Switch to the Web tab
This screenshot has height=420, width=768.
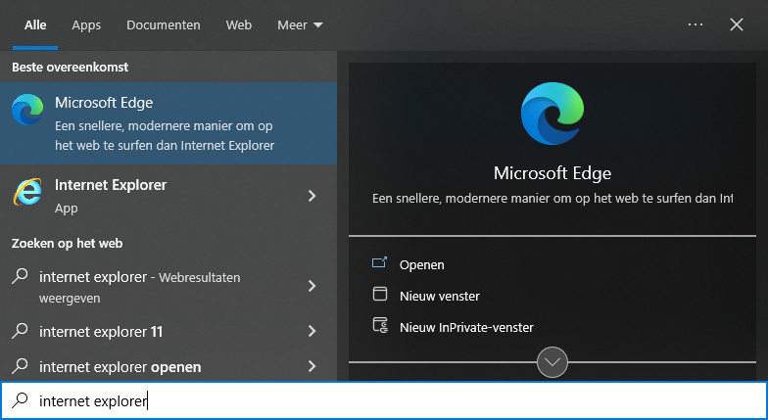coord(239,25)
